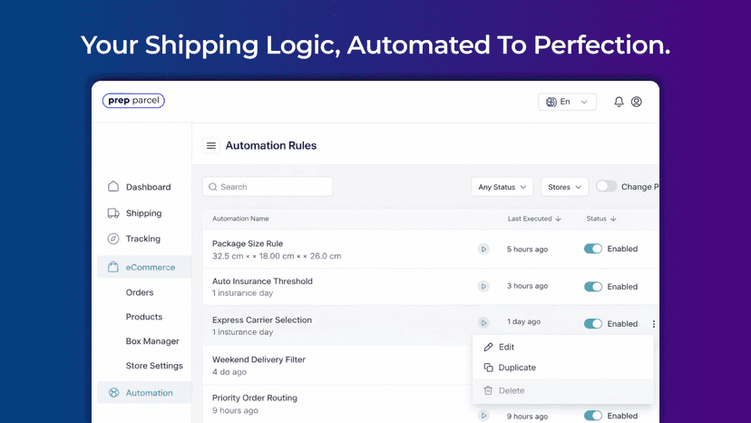
Task: Click the Duplicate copy icon
Action: click(488, 368)
